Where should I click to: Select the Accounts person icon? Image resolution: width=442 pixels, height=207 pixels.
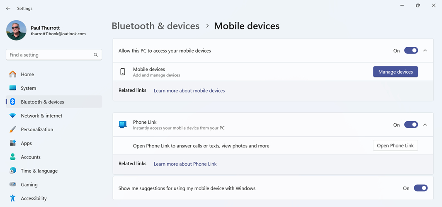pyautogui.click(x=13, y=157)
